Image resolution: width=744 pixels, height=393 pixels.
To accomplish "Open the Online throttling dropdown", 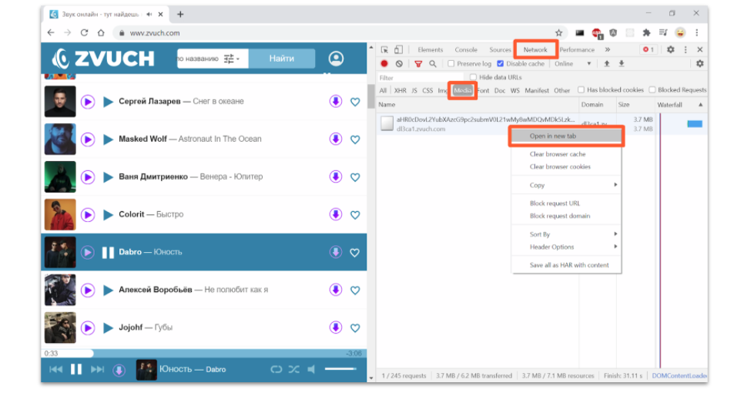I will point(573,64).
